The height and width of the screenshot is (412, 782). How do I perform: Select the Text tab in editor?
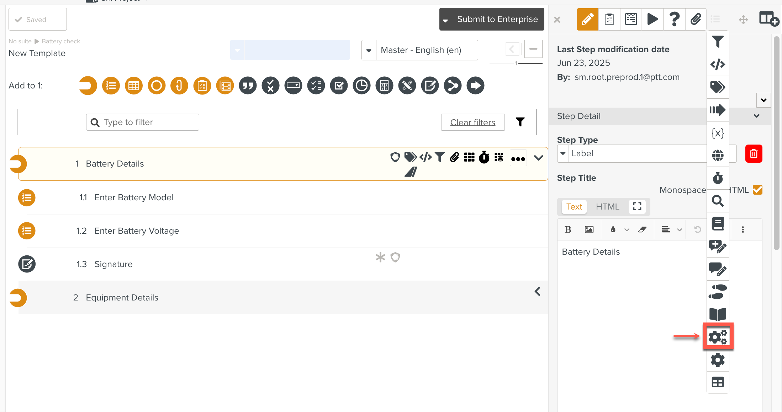tap(574, 207)
